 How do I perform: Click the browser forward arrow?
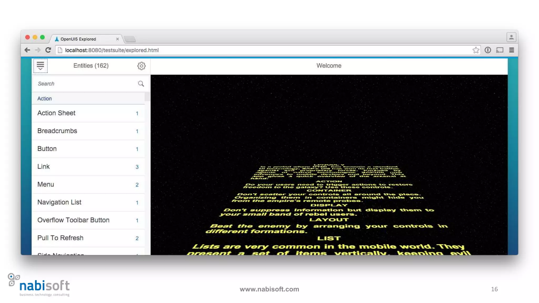[x=38, y=50]
